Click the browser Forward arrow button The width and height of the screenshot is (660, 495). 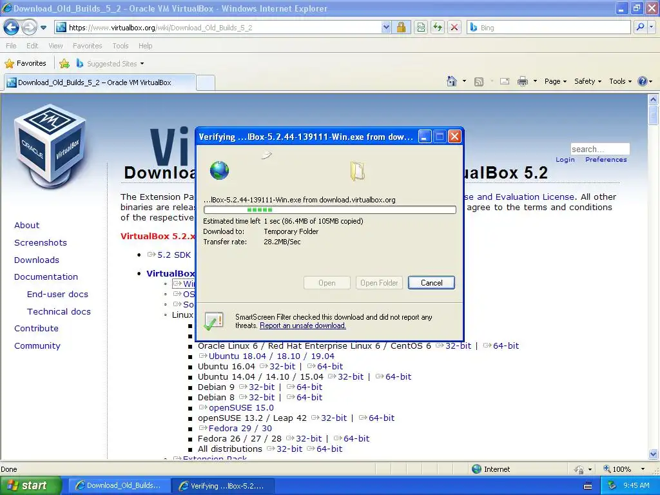(x=29, y=28)
